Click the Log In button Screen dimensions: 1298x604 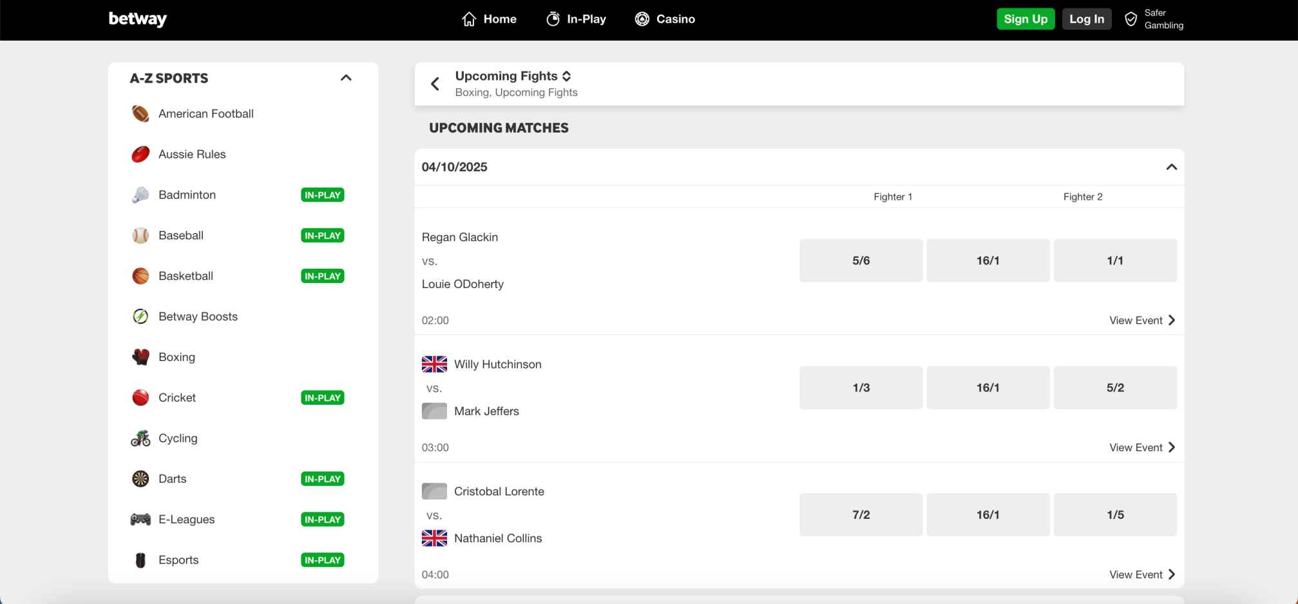coord(1086,19)
